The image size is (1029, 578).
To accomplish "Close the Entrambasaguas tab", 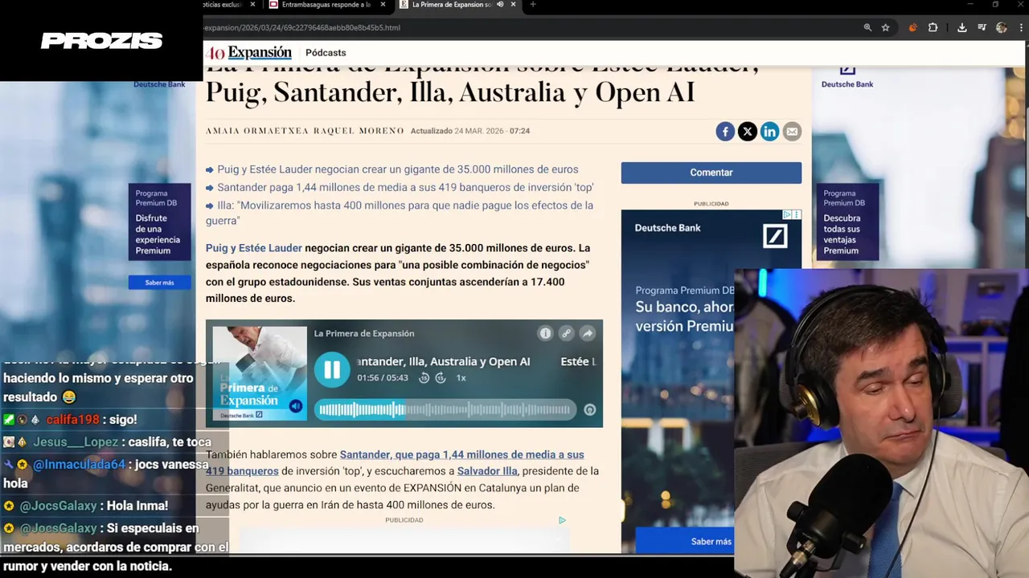I will [383, 5].
